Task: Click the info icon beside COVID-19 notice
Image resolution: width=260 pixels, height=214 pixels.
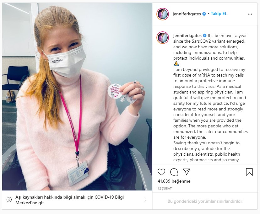Action: (x=9, y=200)
